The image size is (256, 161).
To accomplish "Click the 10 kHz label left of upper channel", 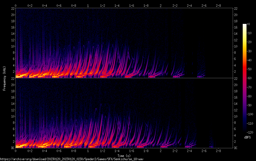I will point(12,46).
